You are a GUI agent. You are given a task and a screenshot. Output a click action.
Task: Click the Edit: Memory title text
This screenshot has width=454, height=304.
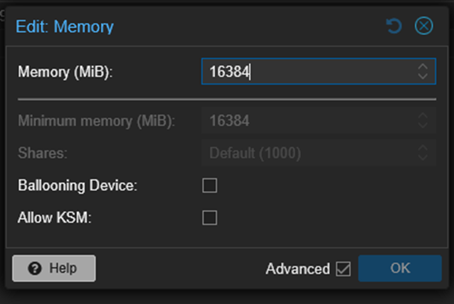click(x=65, y=27)
